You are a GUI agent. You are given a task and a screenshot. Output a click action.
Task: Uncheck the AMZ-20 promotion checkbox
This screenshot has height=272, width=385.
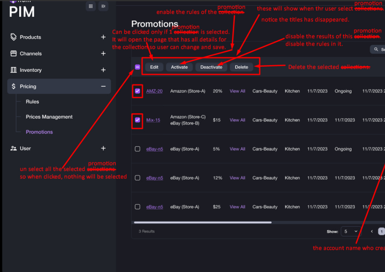point(137,91)
